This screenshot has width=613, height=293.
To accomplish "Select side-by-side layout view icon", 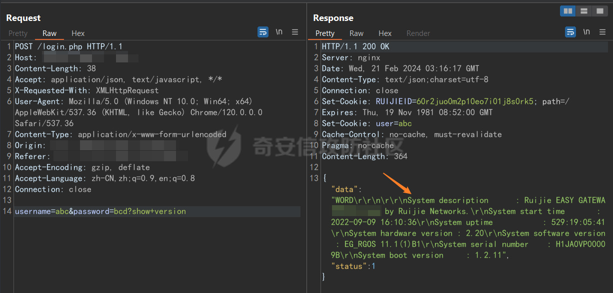I will point(567,10).
